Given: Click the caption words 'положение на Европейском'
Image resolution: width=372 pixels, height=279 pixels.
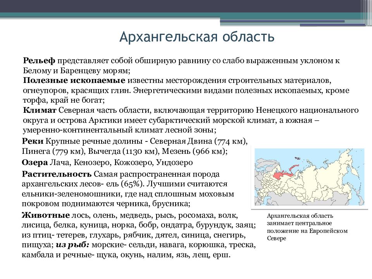Looking at the screenshot, I should (x=307, y=231).
